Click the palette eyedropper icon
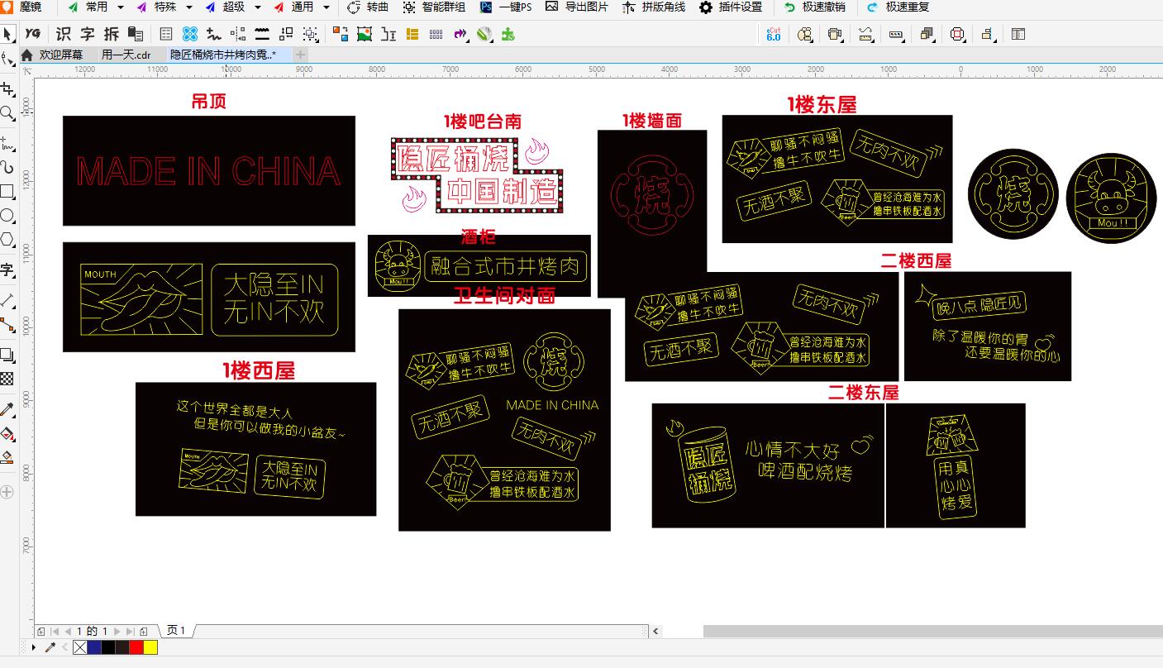 (50, 647)
